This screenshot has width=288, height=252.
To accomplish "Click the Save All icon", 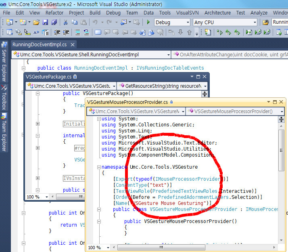I will click(x=54, y=22).
